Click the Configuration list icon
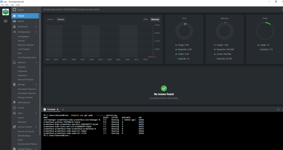The width and height of the screenshot is (283, 150). [x=14, y=32]
